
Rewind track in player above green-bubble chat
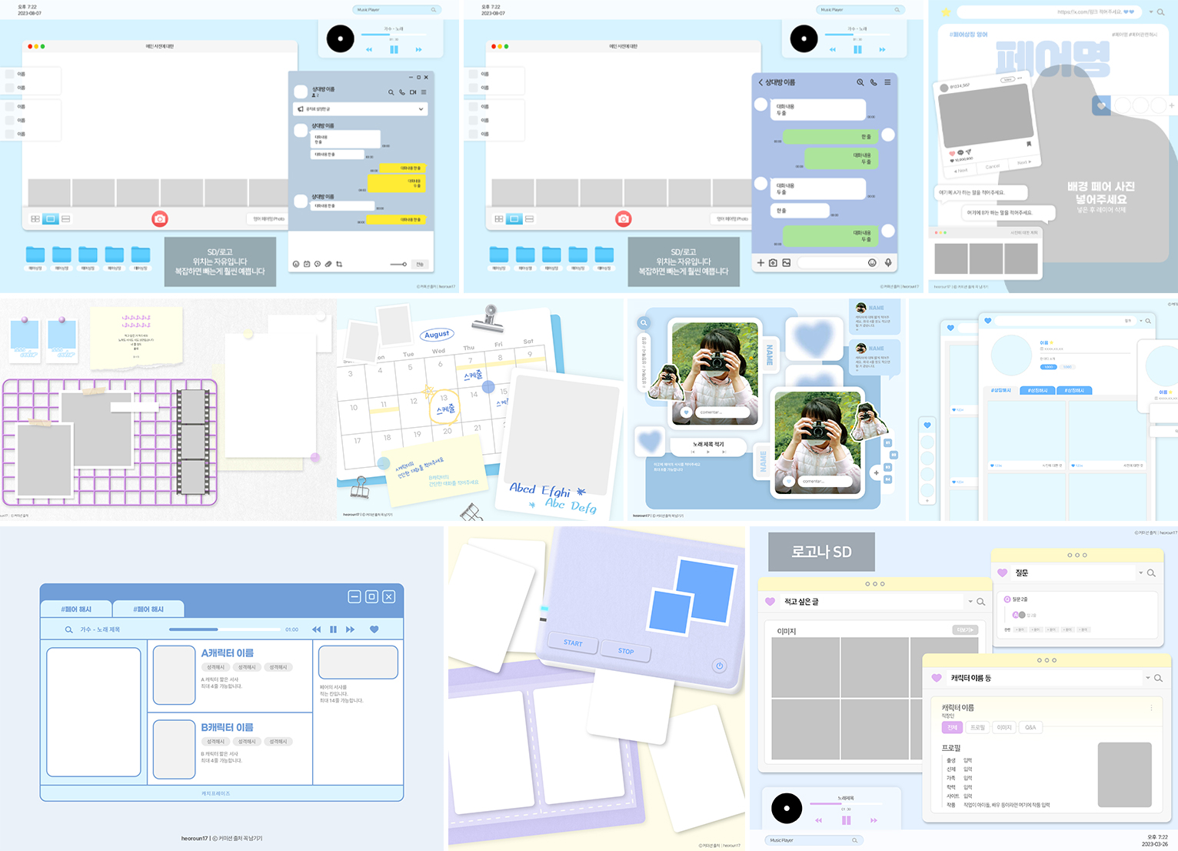tap(833, 49)
